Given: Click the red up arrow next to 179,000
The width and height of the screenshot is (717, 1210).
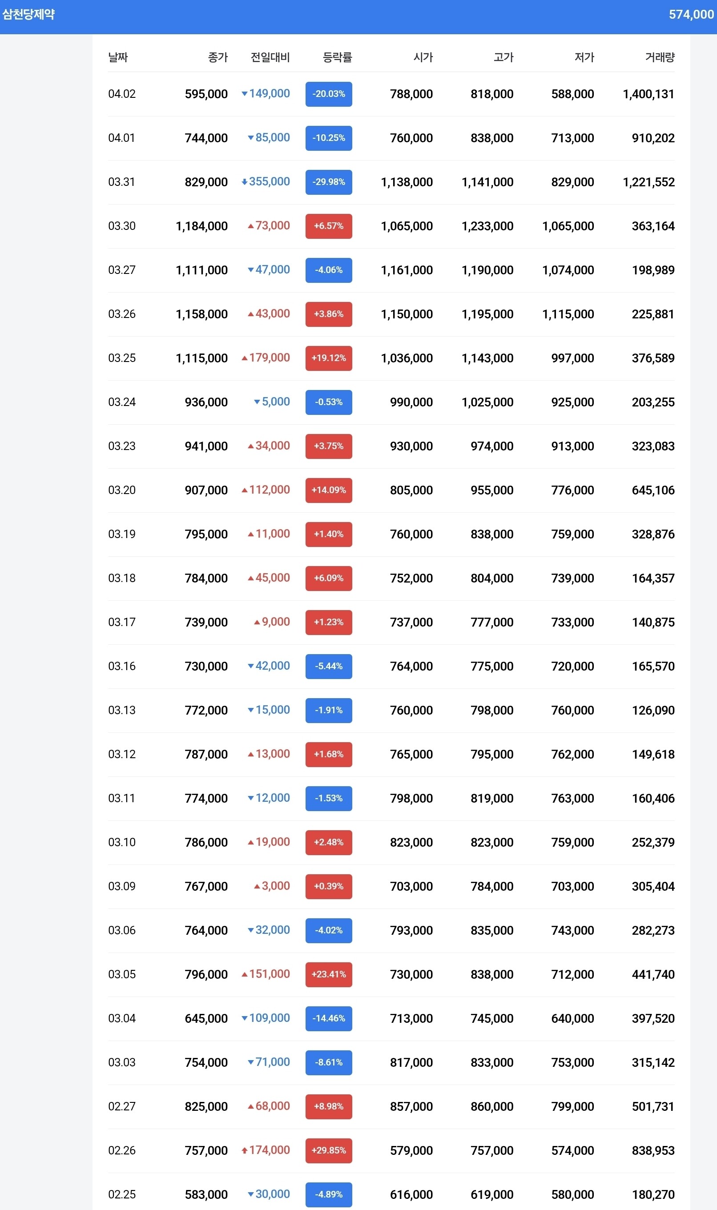Looking at the screenshot, I should [x=245, y=358].
